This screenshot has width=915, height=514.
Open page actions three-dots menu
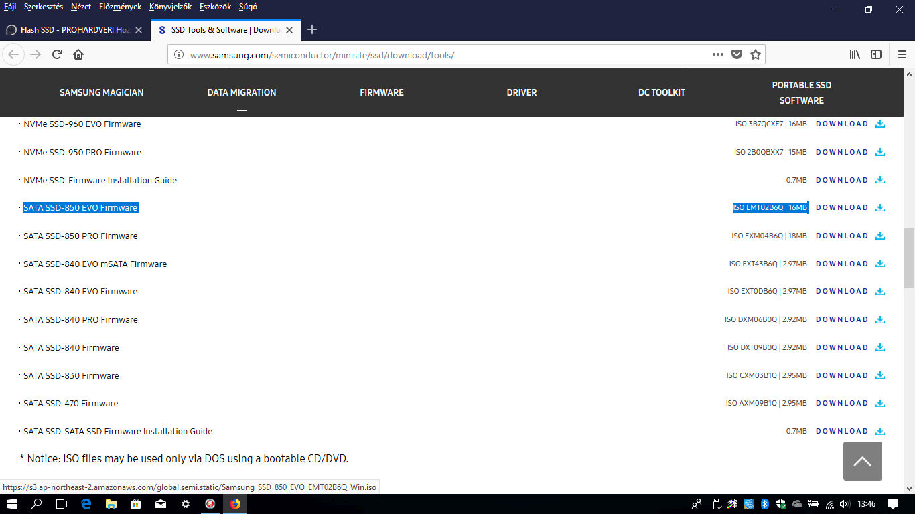click(718, 54)
